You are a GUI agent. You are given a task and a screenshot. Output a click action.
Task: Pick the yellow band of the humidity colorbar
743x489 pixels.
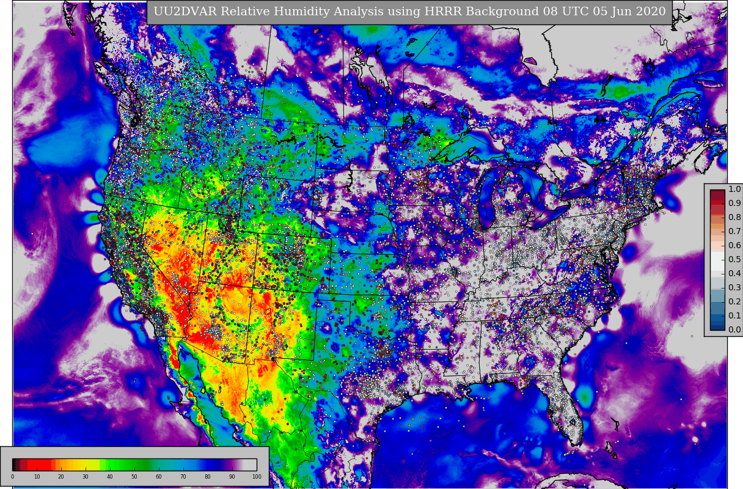tap(89, 465)
